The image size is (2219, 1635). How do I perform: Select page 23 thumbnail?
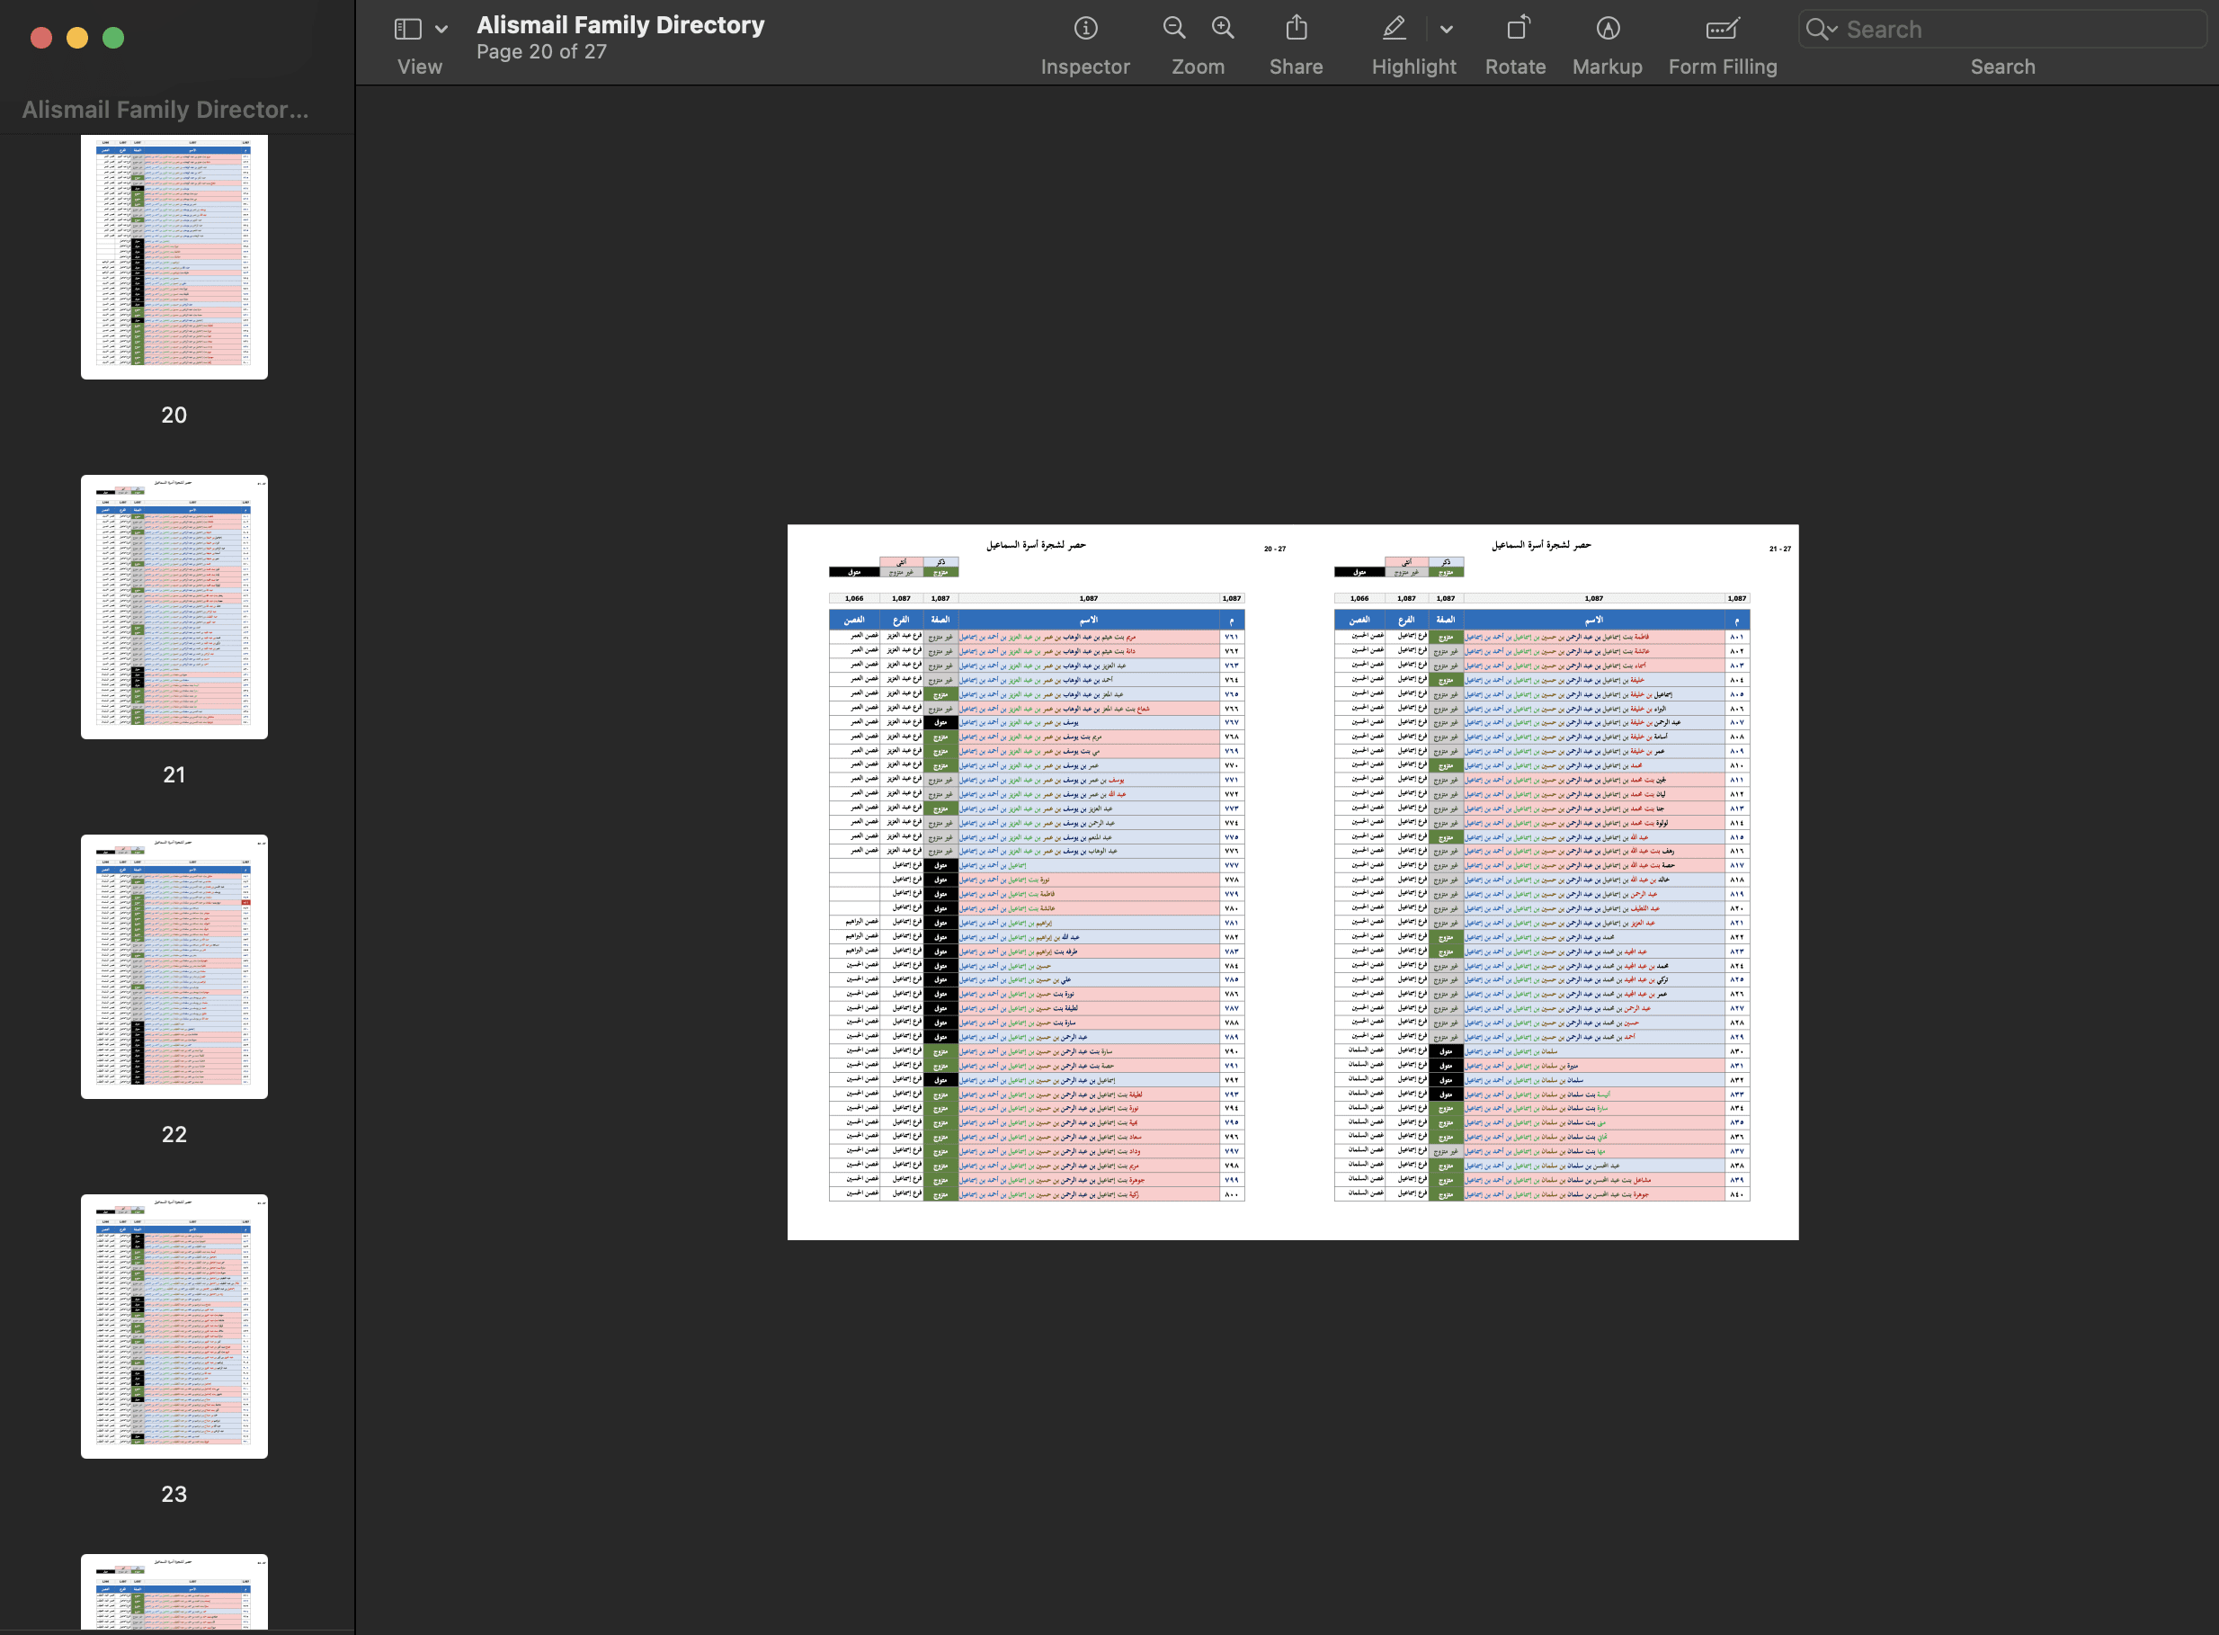(x=174, y=1326)
